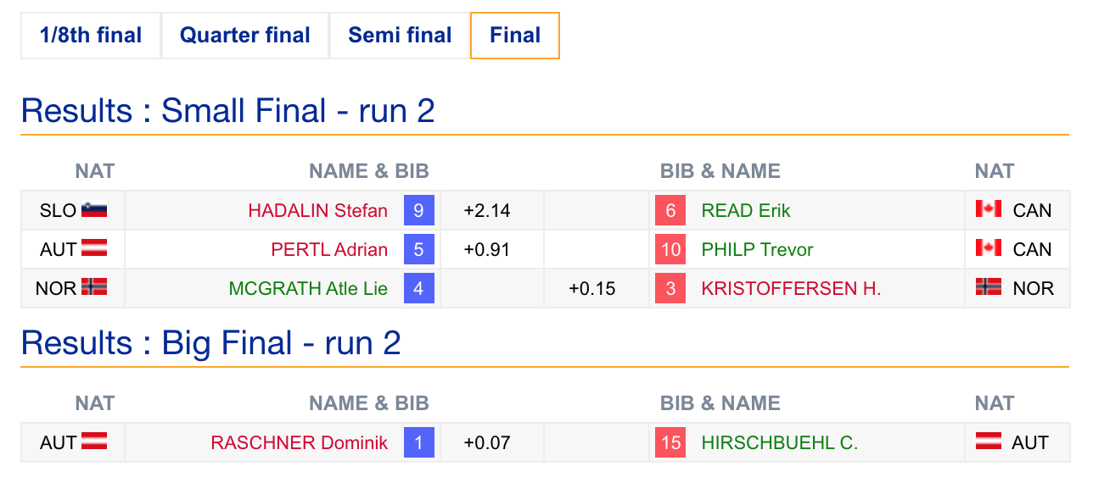Click the +0.15 time difference cell
The height and width of the screenshot is (483, 1093).
coord(591,288)
